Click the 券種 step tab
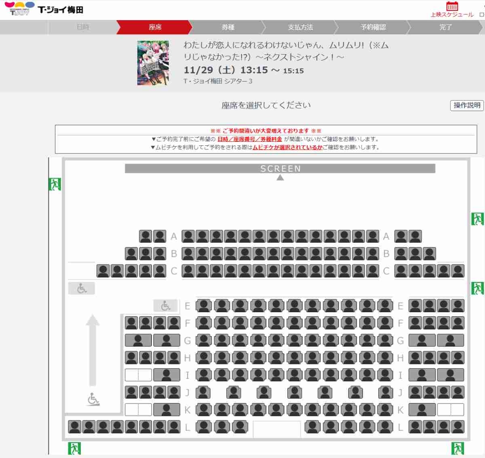485x458 pixels. point(228,27)
